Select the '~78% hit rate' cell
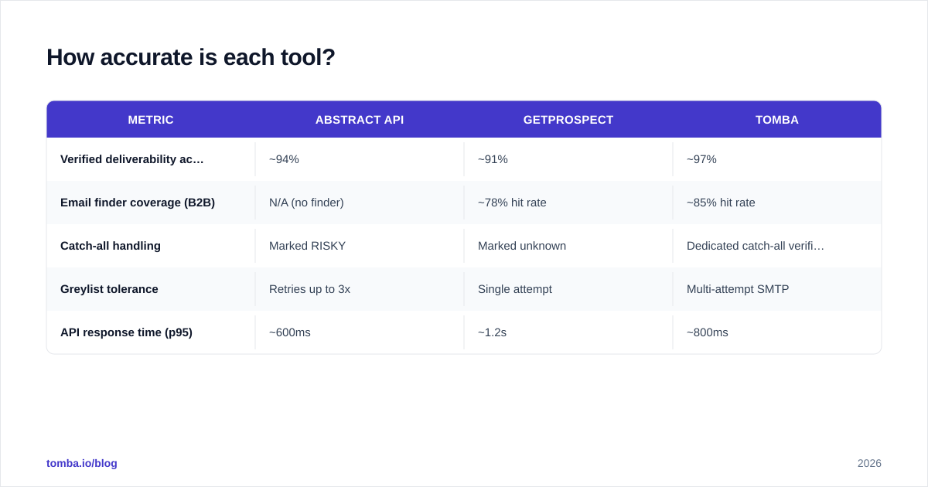The image size is (928, 487). coord(568,203)
